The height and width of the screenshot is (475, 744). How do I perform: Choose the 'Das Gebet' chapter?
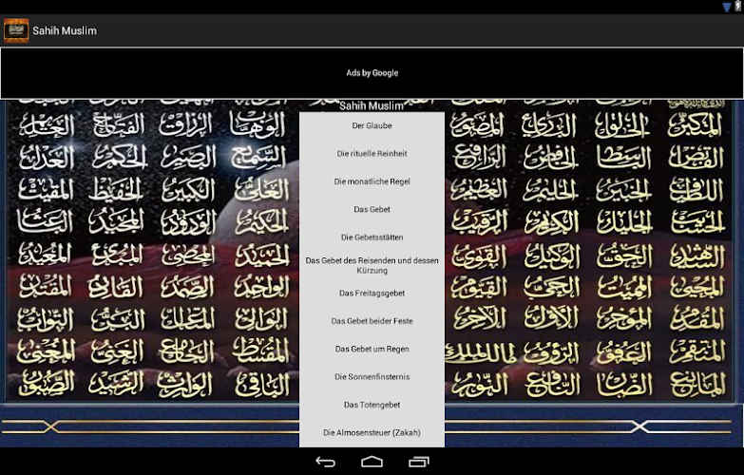tap(372, 209)
